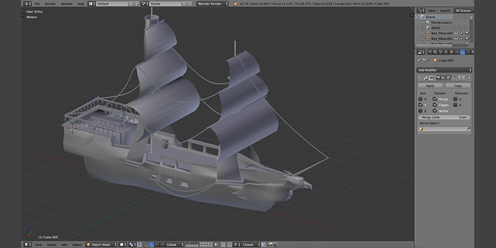Open the pivot point dropdown
The image size is (496, 248).
click(132, 244)
